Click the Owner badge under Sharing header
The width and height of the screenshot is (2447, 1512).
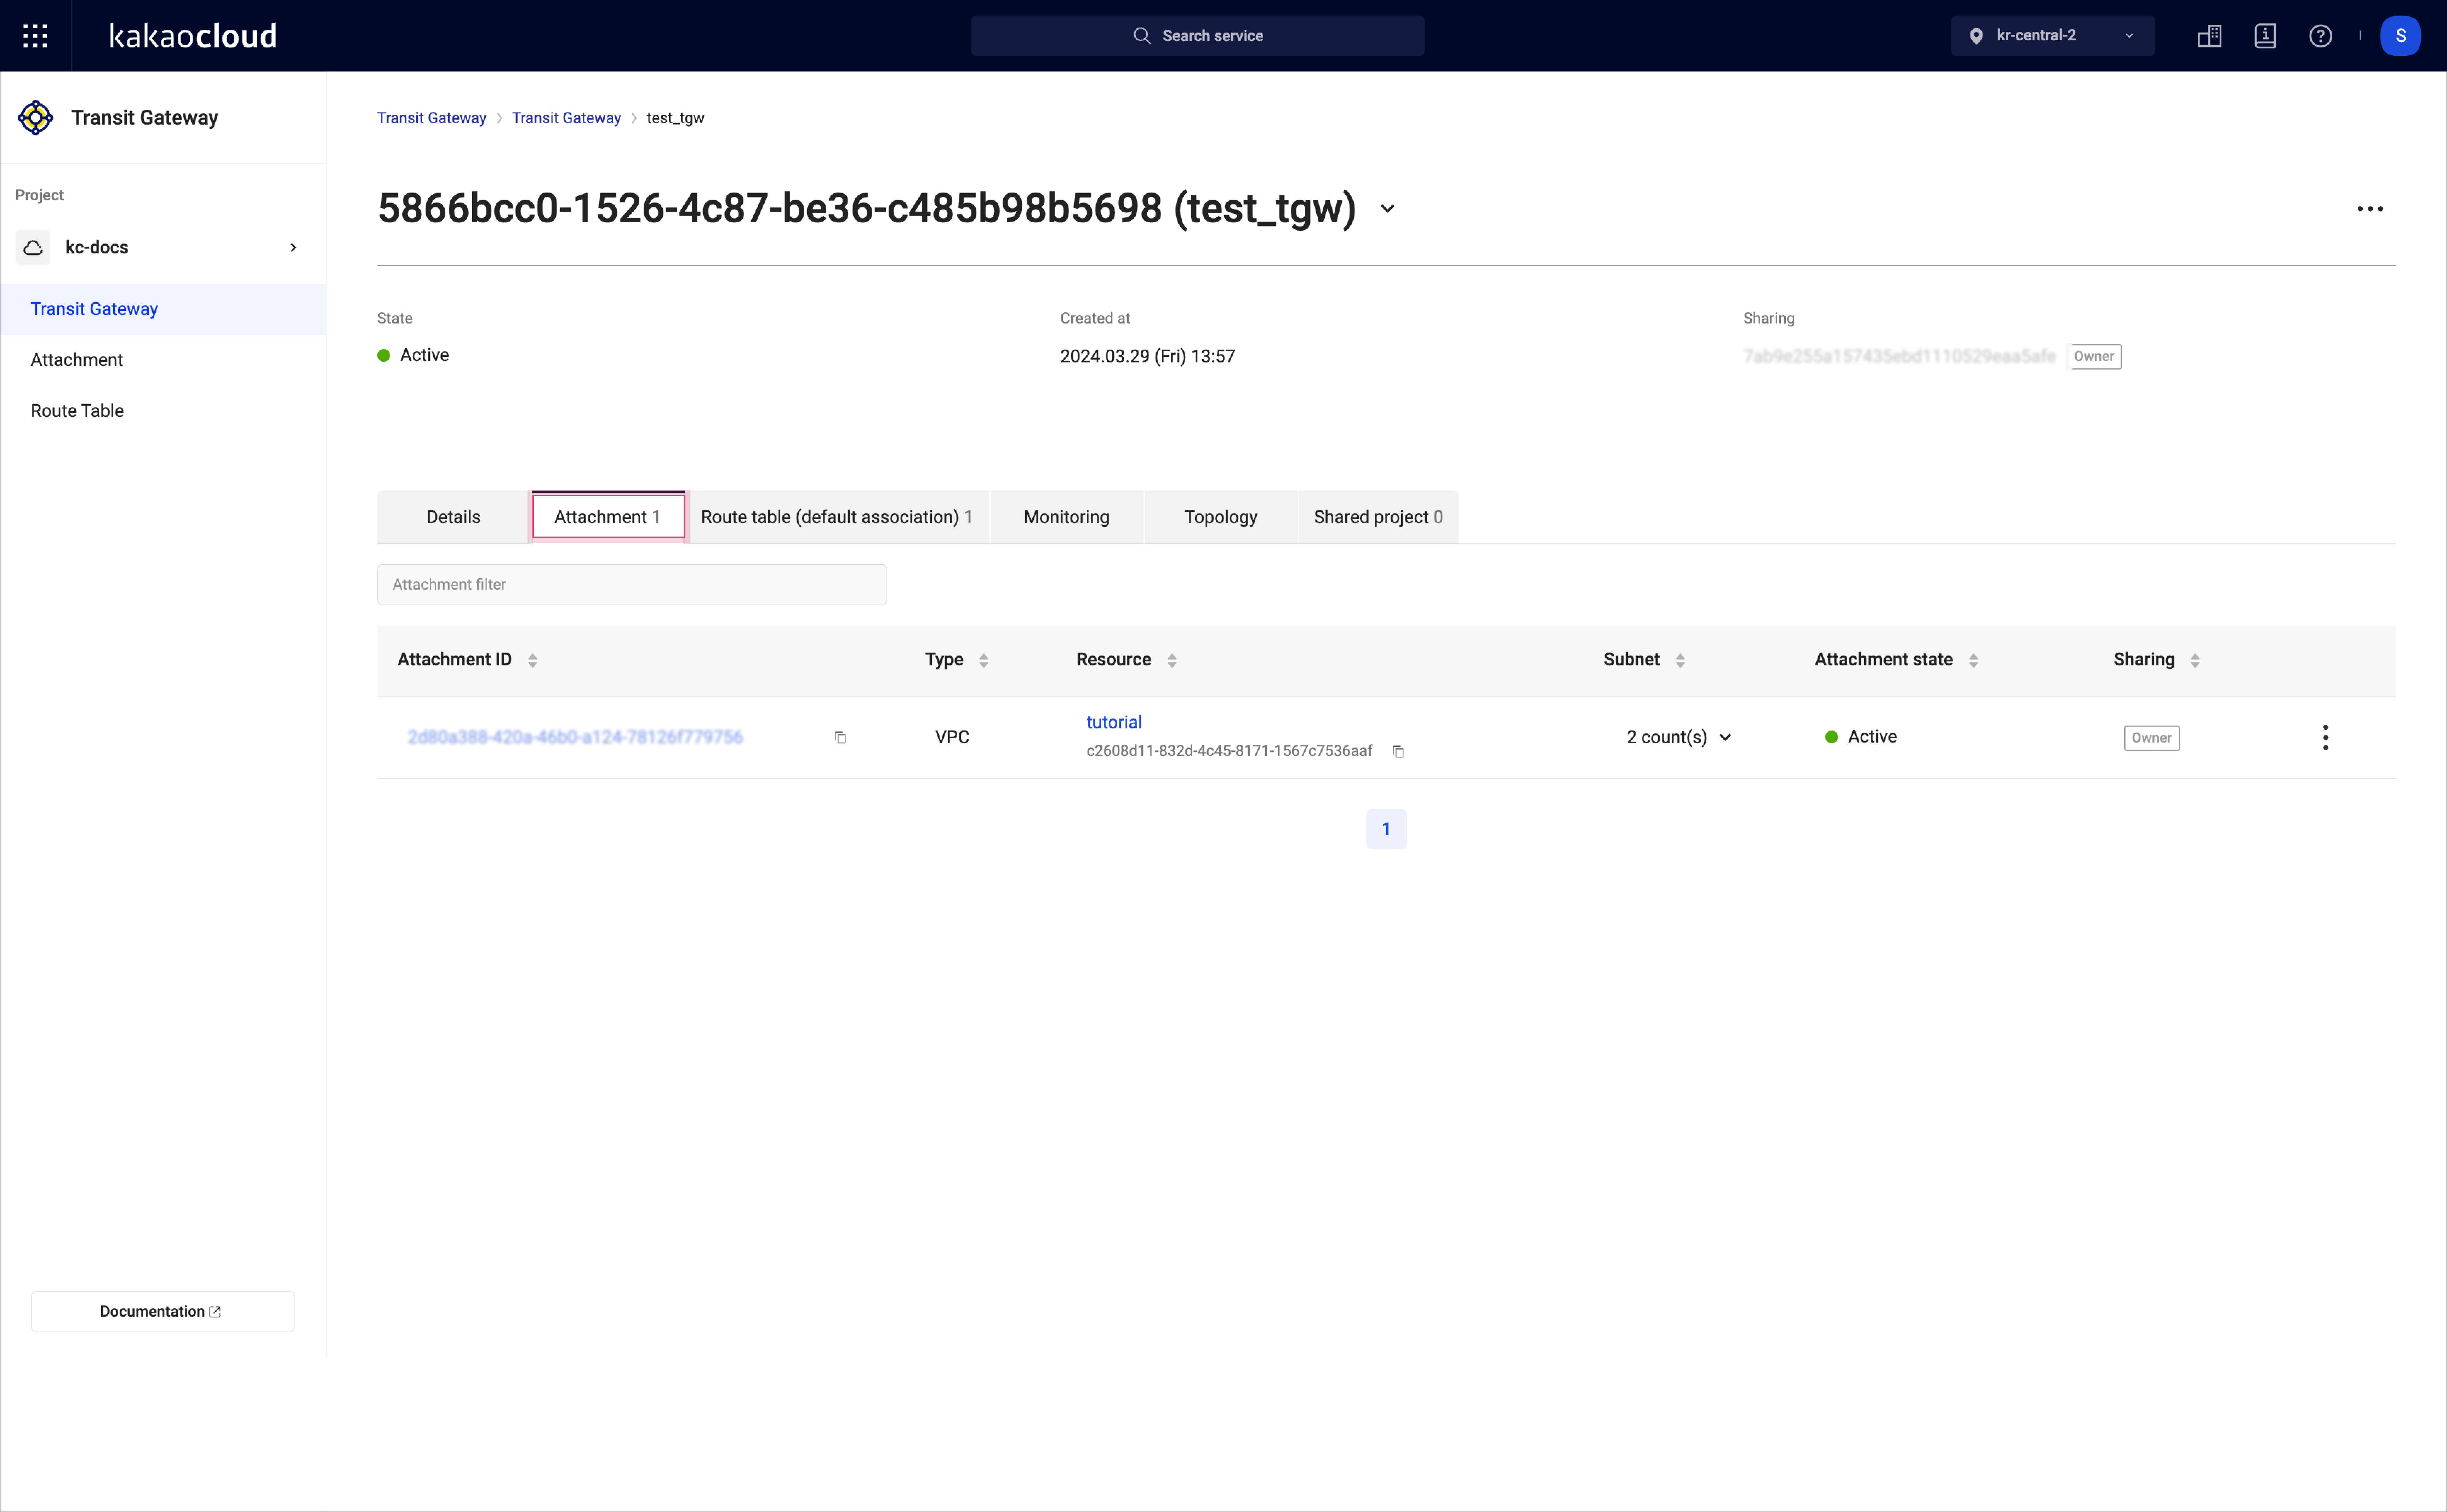[x=2094, y=357]
